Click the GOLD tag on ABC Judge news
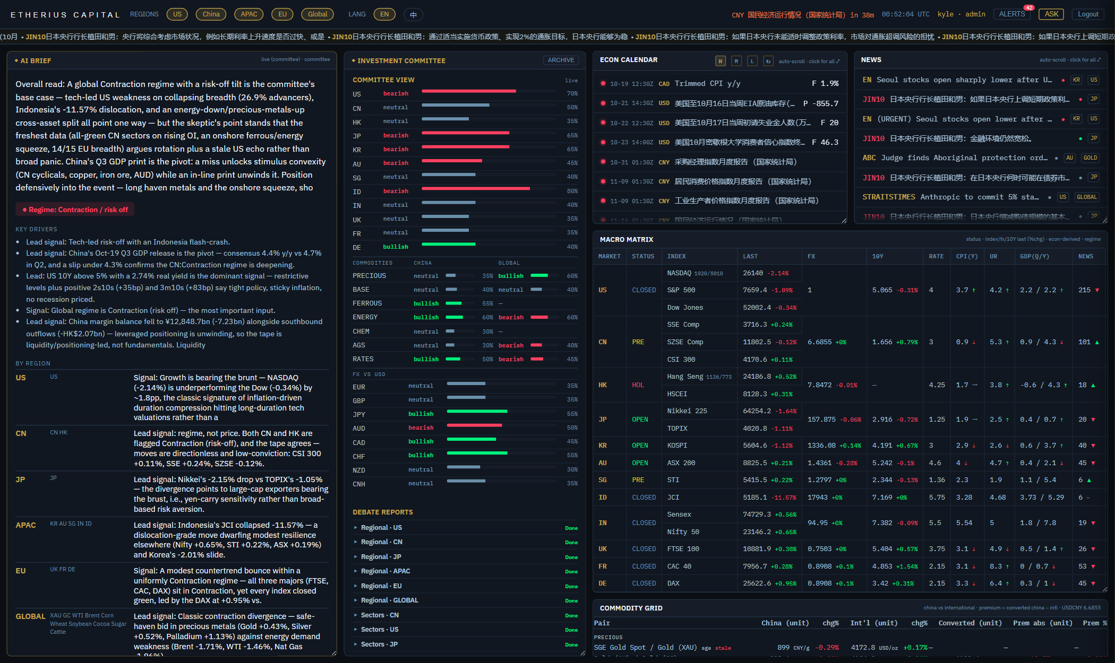This screenshot has width=1115, height=663. tap(1090, 158)
